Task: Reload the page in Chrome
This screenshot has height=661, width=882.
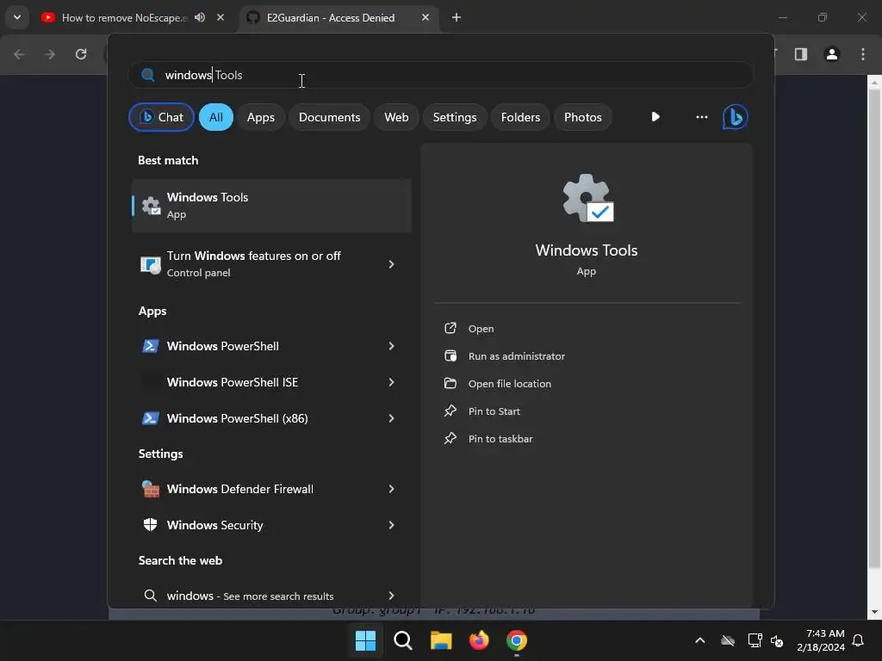Action: pyautogui.click(x=81, y=54)
